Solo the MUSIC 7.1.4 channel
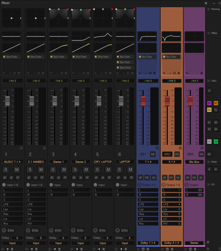Image resolution: width=221 pixels, height=251 pixels. [6, 169]
